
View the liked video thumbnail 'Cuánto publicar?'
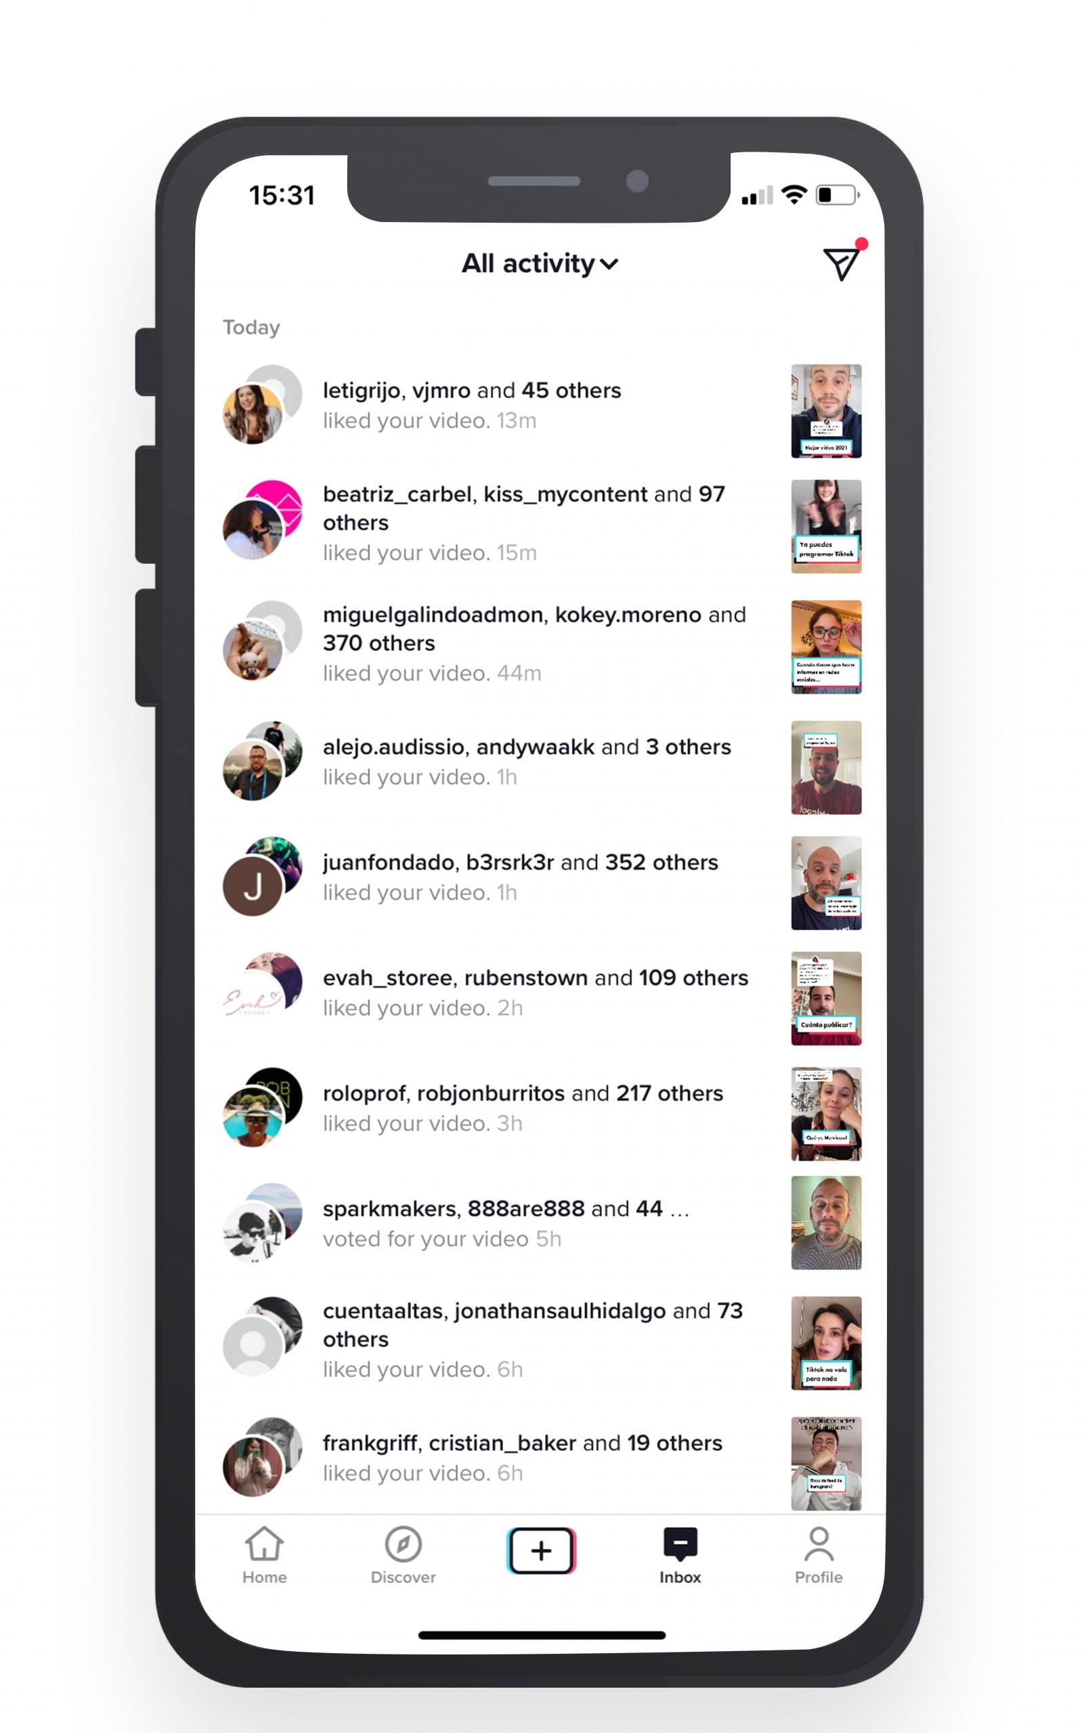pyautogui.click(x=826, y=999)
